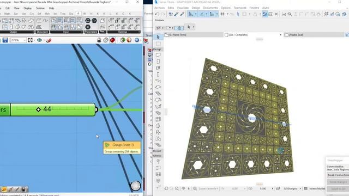Open the Archivio menu in Archicad
The image size is (349, 196).
click(160, 8)
